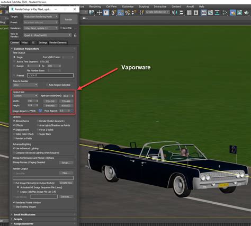Expand the Email Notifications rollout
Viewport: 251px width, 226px height.
tap(43, 214)
